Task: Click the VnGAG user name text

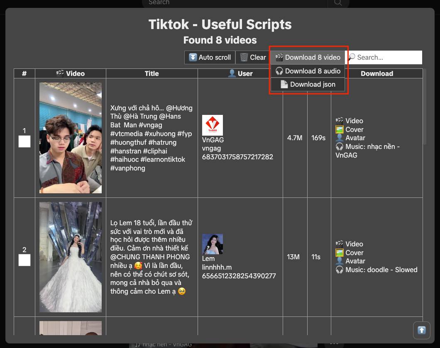Action: [213, 140]
